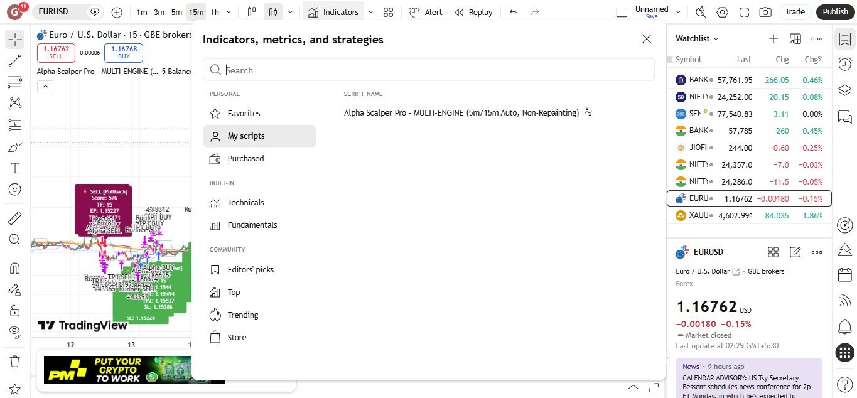This screenshot has width=857, height=398.
Task: Open the emoji icons tool
Action: pos(15,189)
